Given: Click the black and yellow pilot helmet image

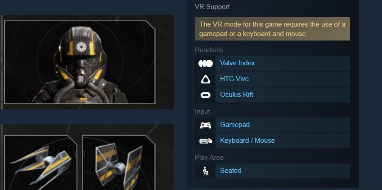Looking at the screenshot, I should 80,62.
